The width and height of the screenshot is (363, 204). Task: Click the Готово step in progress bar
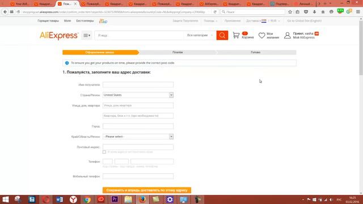(x=256, y=53)
